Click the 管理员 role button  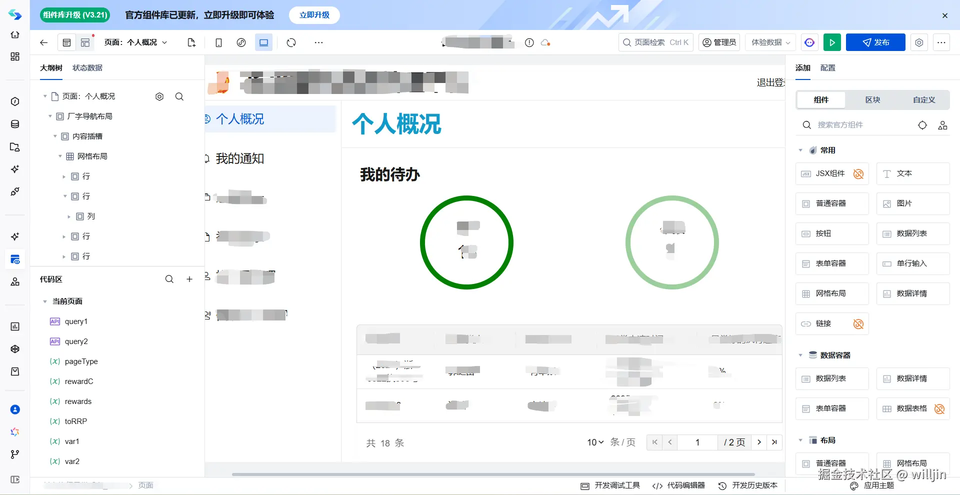coord(719,42)
